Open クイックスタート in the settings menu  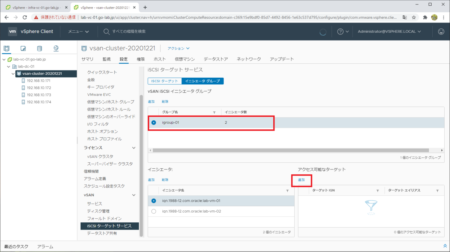[x=102, y=72]
